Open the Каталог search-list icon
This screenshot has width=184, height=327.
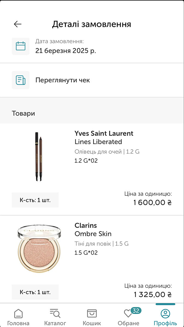(55, 314)
